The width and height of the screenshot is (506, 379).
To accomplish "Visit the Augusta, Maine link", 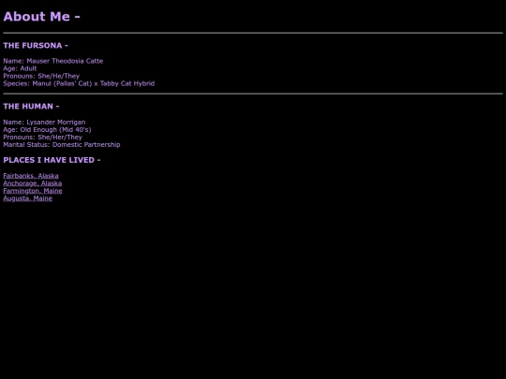I will coord(28,198).
